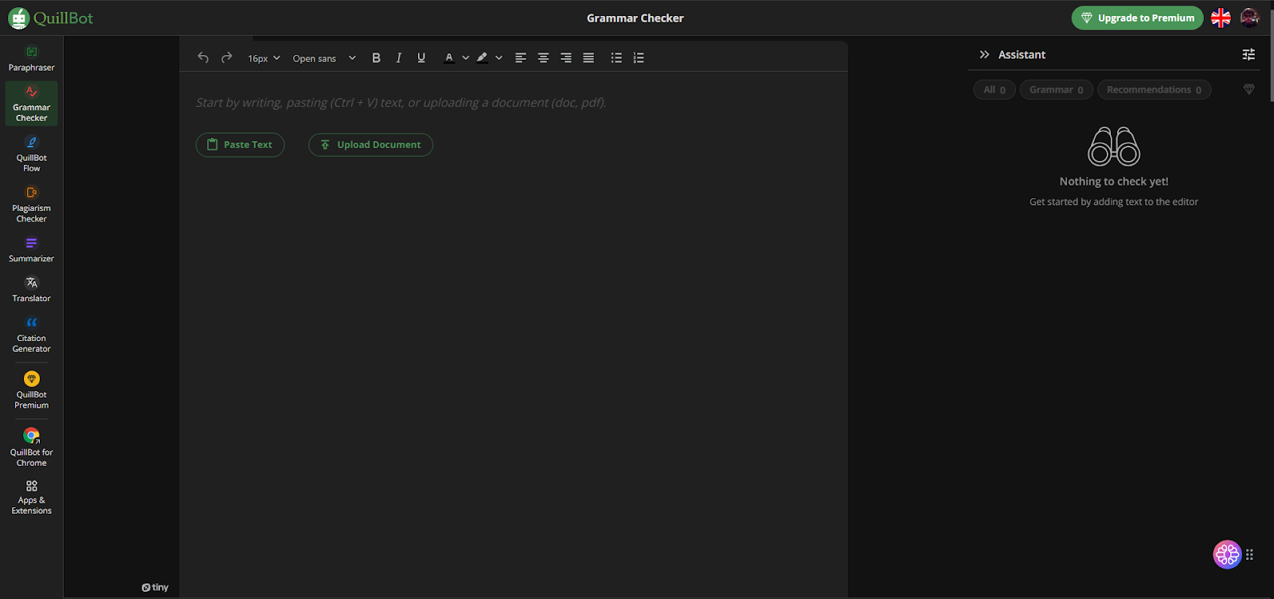1274x599 pixels.
Task: Click the Paste Text button
Action: pos(240,145)
